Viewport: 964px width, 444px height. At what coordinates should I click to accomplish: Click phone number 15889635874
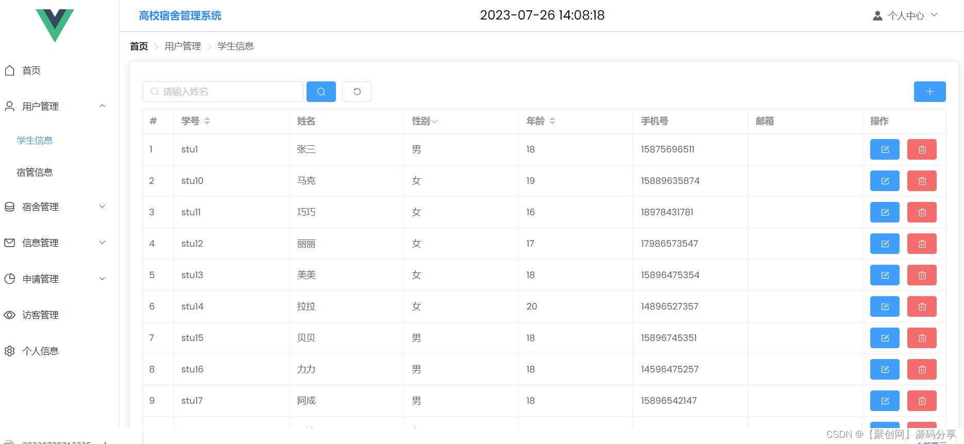pos(670,181)
